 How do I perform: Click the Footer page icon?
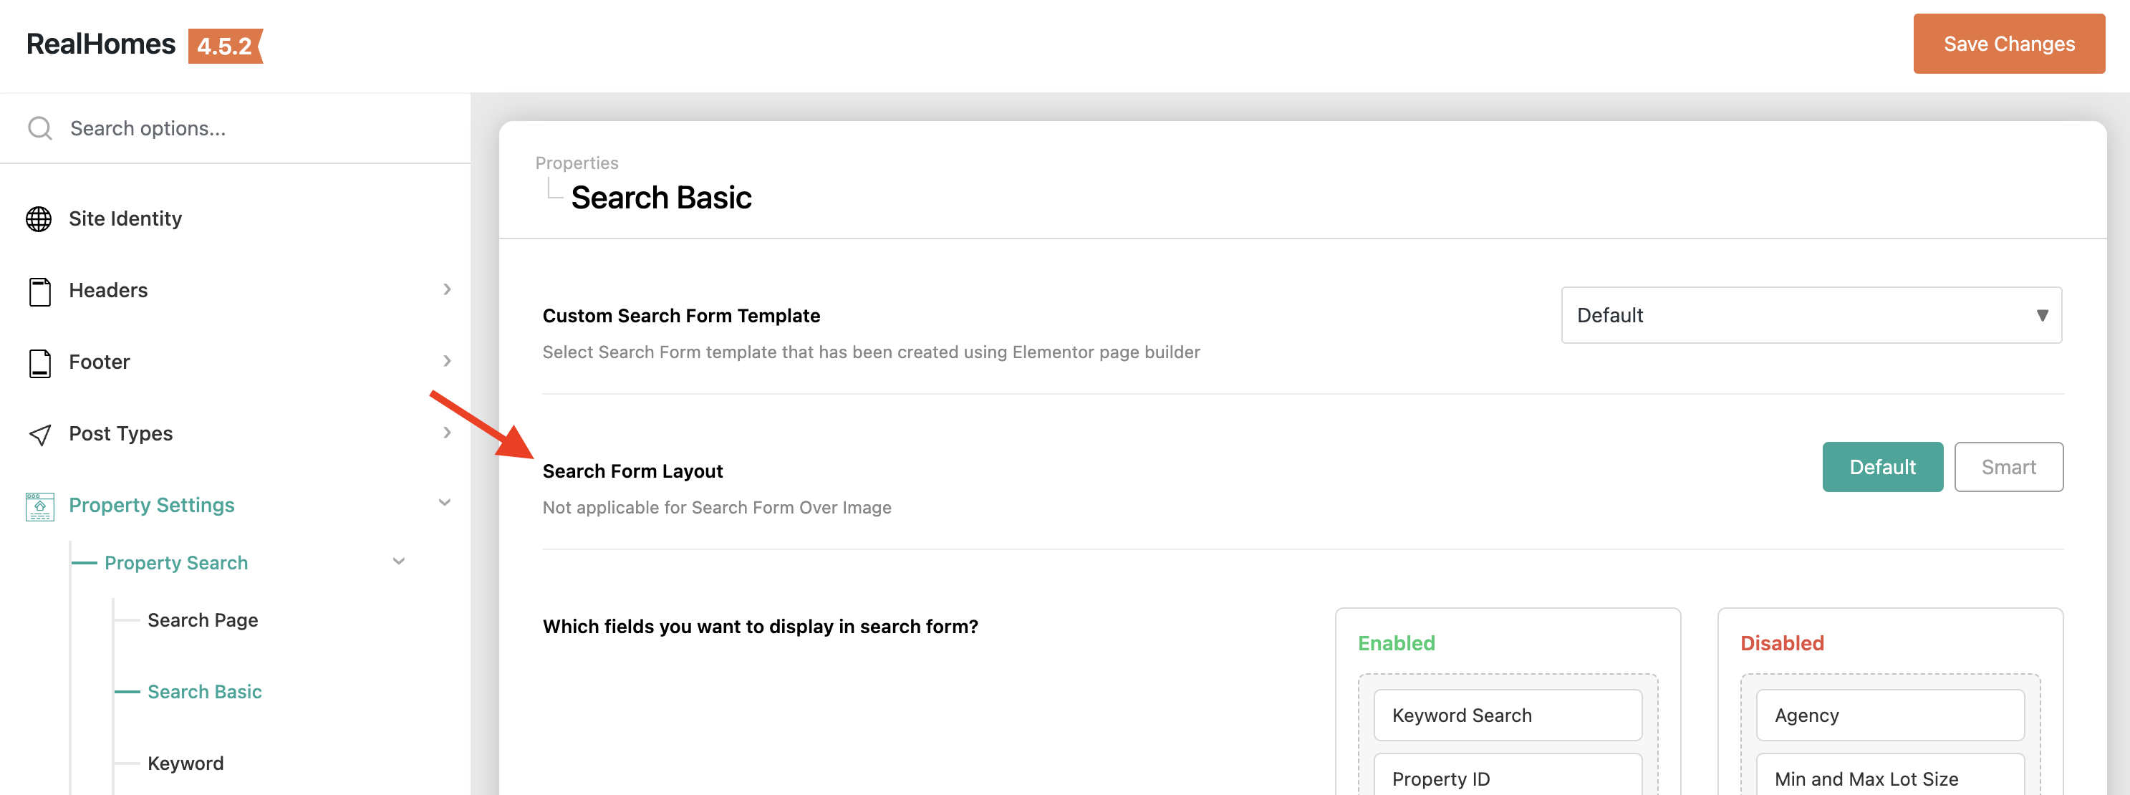point(39,362)
